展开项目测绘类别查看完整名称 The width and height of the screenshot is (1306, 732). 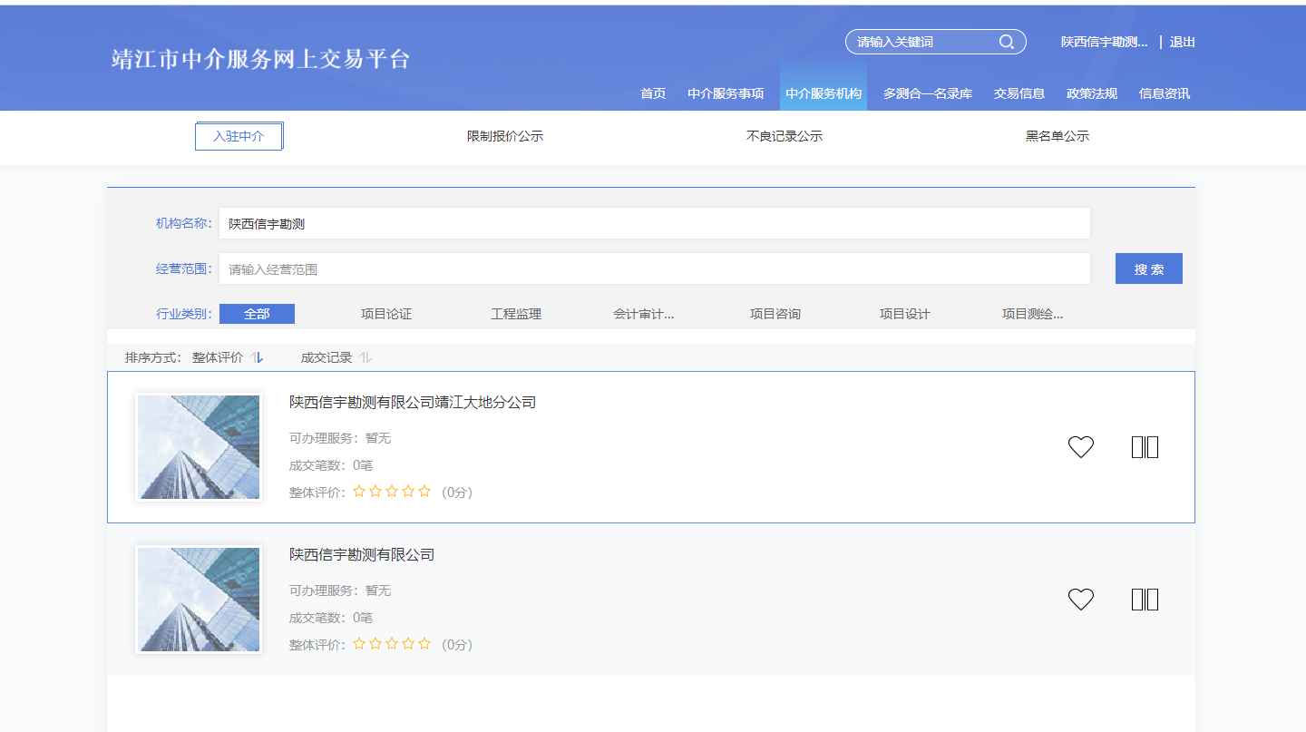point(1034,313)
